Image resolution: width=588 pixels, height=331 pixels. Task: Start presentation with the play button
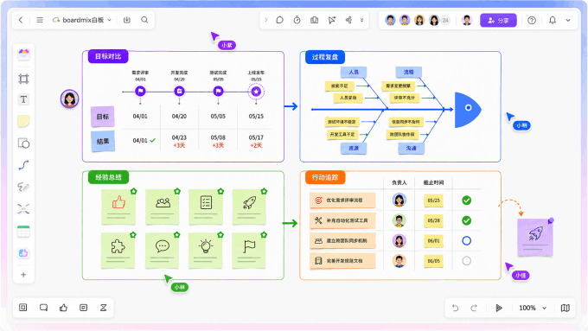coord(499,308)
